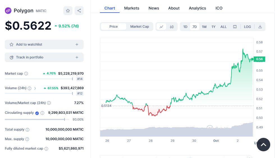Click the back-to-top arrow button
Image resolution: width=275 pixels, height=158 pixels.
click(263, 145)
